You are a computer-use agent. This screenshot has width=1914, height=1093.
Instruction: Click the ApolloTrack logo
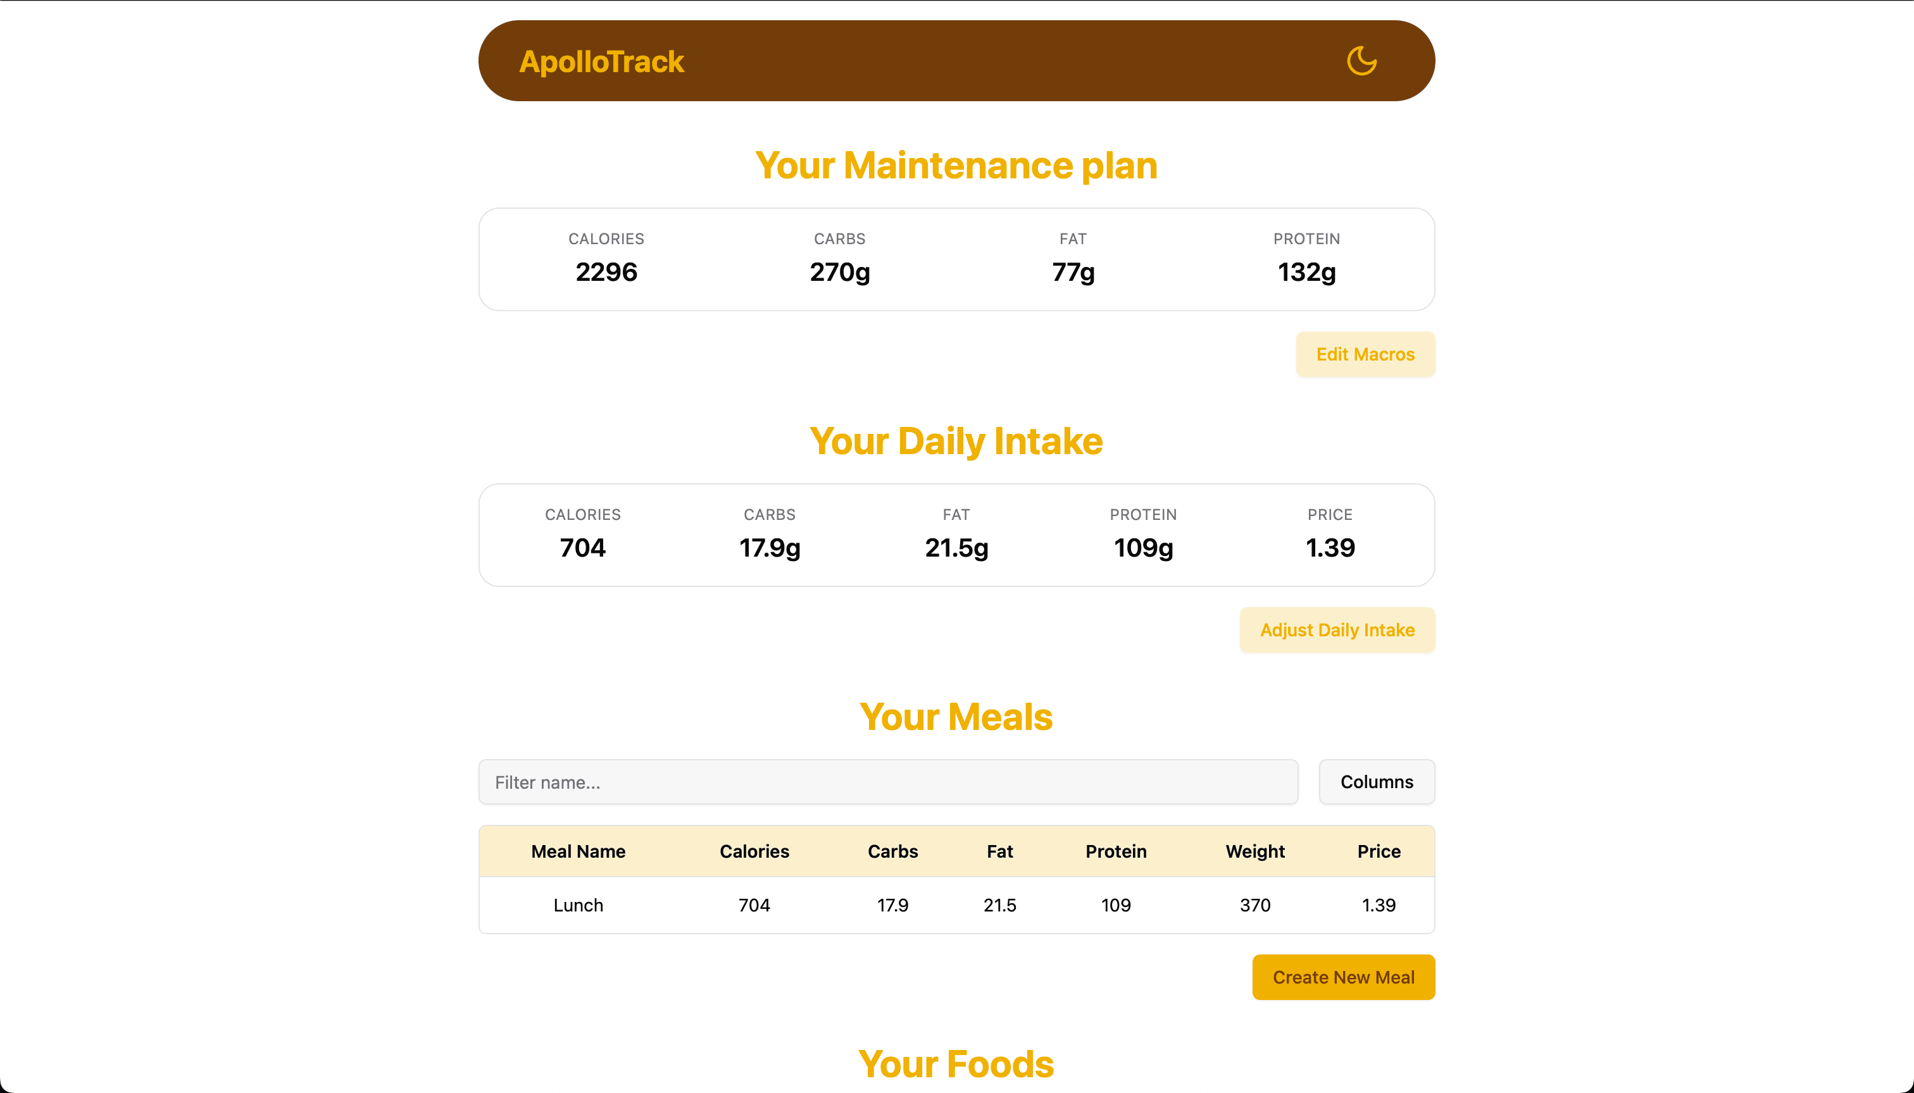click(x=601, y=61)
